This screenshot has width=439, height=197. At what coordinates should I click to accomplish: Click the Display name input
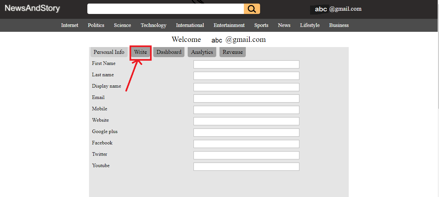pyautogui.click(x=246, y=87)
